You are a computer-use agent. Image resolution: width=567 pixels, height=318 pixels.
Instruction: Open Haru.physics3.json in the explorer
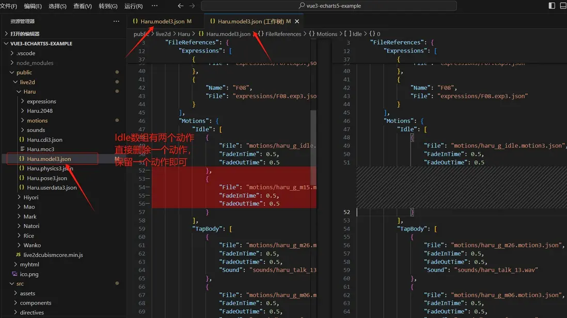50,168
